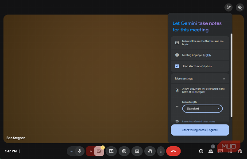Open meeting details info icon
Image resolution: width=247 pixels, height=159 pixels.
pos(201,151)
